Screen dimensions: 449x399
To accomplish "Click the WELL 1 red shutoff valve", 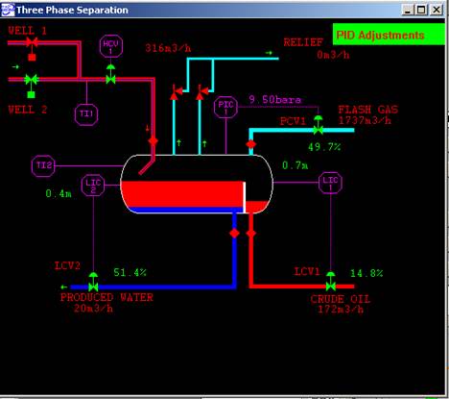I will click(32, 42).
